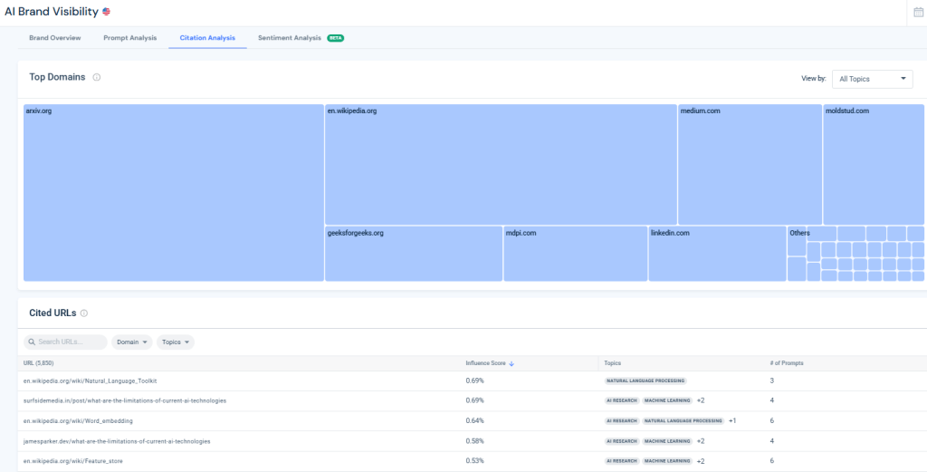Click the magnifier icon in URL search
Viewport: 927px width, 472px height.
click(x=32, y=342)
